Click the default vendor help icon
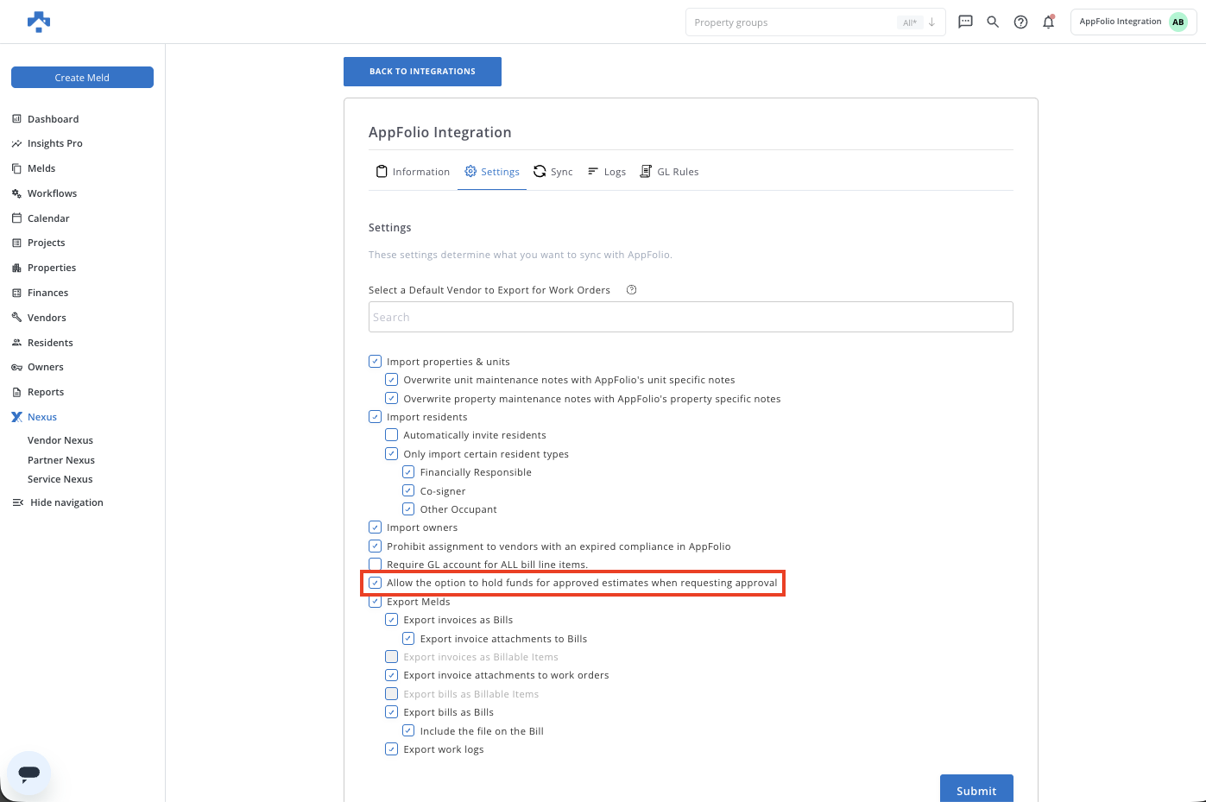This screenshot has width=1206, height=802. 631,290
